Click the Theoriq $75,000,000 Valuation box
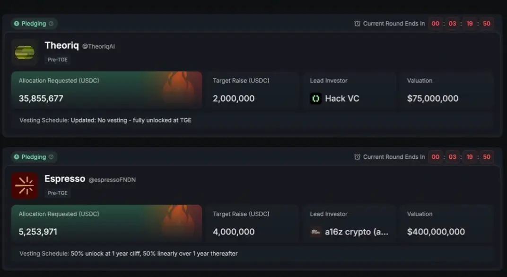The width and height of the screenshot is (507, 277). (446, 90)
